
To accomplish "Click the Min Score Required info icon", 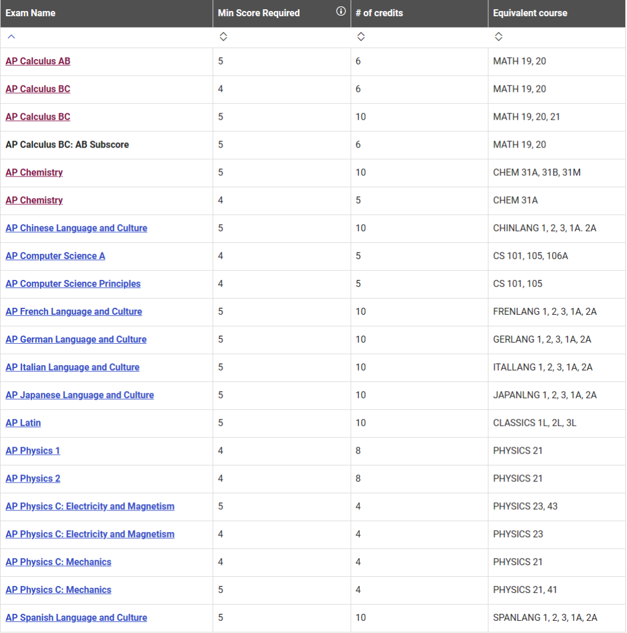I will point(341,11).
